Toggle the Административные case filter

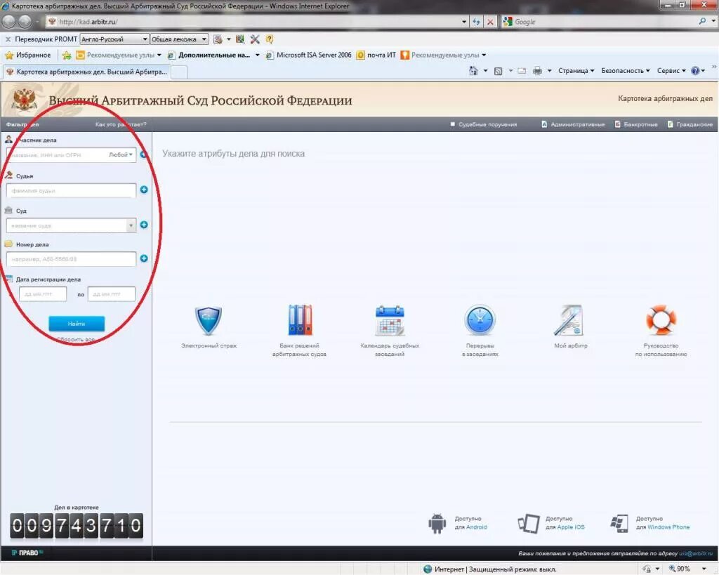click(x=573, y=124)
